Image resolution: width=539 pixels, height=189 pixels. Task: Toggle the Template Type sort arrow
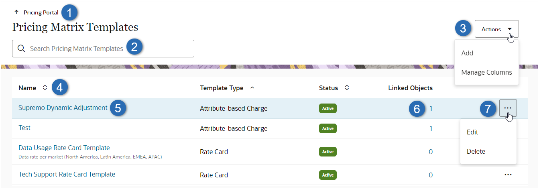coord(252,88)
